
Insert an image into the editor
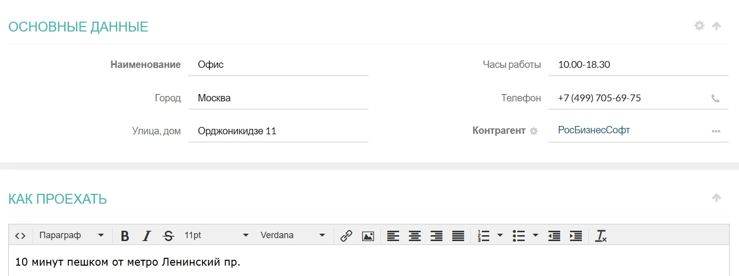click(x=368, y=236)
